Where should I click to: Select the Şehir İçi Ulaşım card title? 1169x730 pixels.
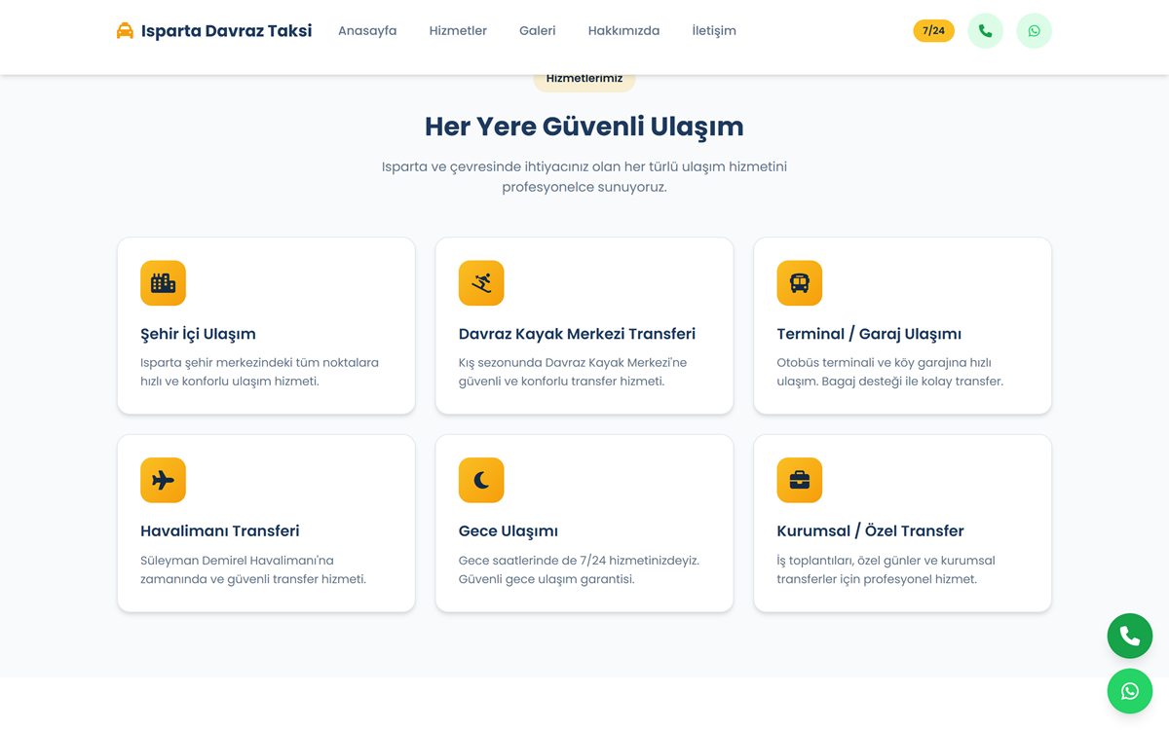click(x=198, y=334)
